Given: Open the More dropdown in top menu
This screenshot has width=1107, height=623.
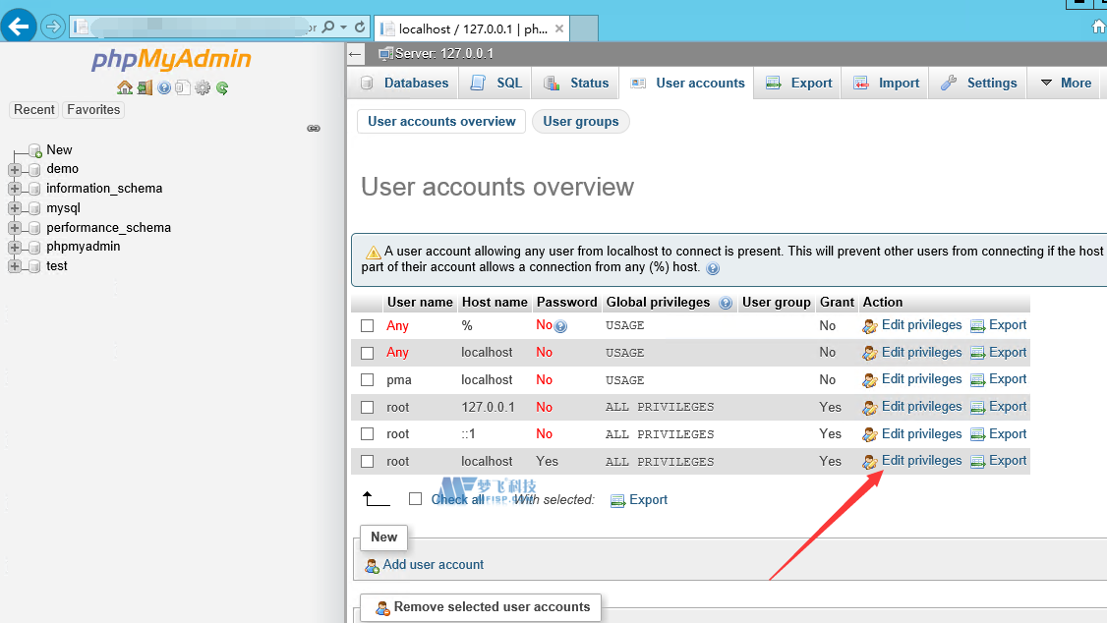Looking at the screenshot, I should 1066,84.
